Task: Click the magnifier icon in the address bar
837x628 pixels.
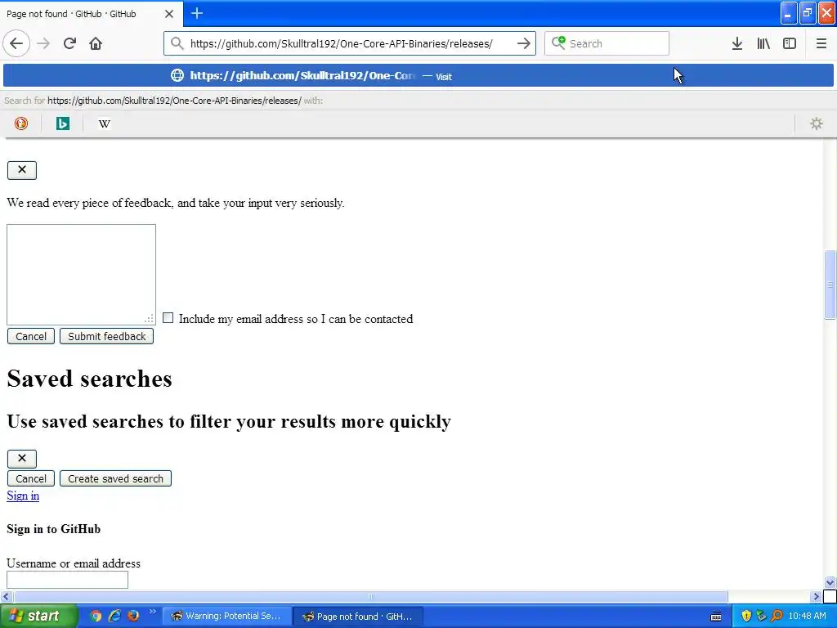Action: (177, 44)
